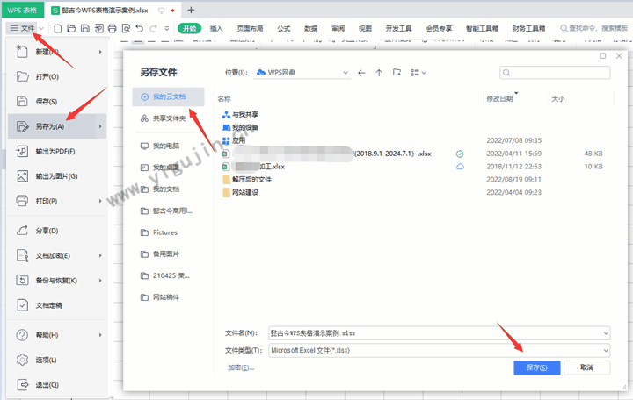
Task: Select 我的电脑 in the sidebar
Action: tap(168, 146)
